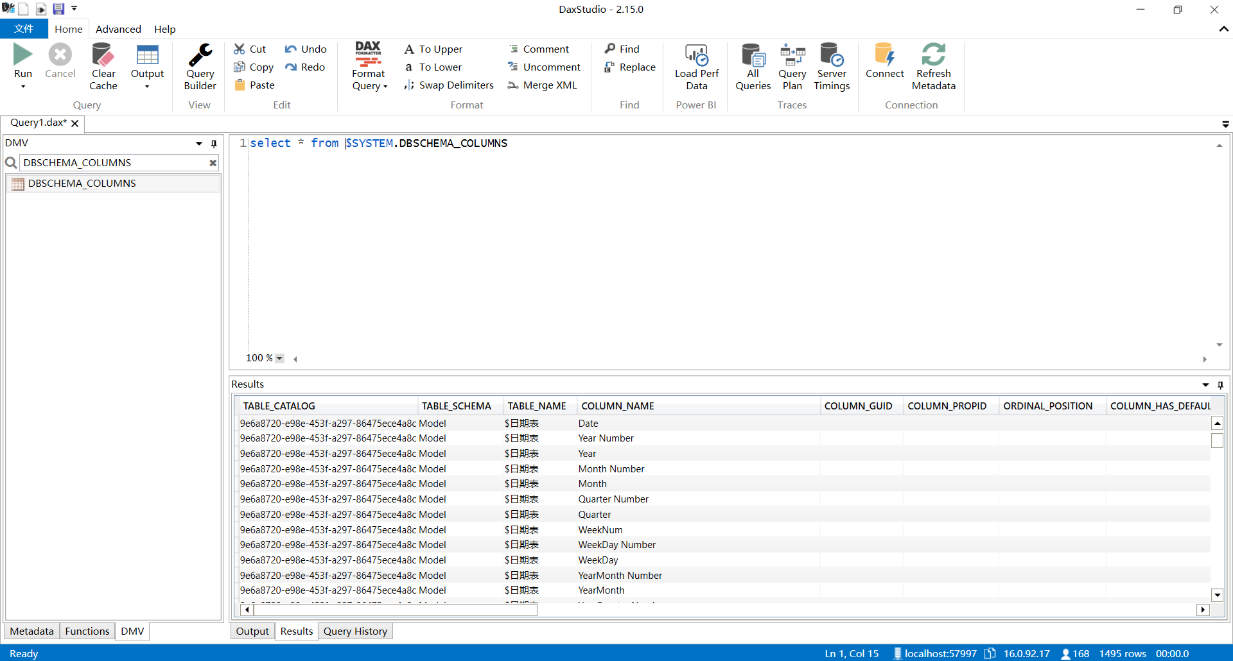Open the Query History tab

pyautogui.click(x=355, y=631)
